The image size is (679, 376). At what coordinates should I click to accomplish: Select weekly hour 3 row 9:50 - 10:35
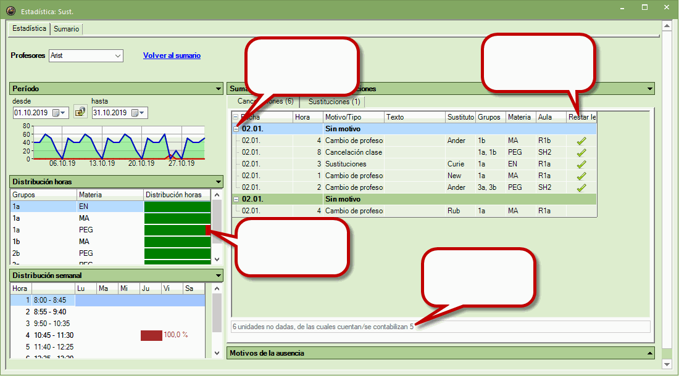[108, 324]
